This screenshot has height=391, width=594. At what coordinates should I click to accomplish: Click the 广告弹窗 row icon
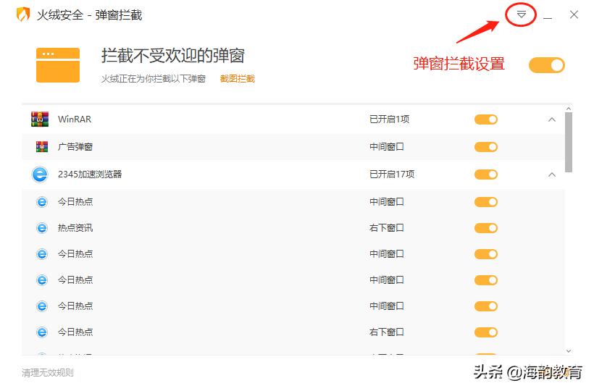pos(42,146)
